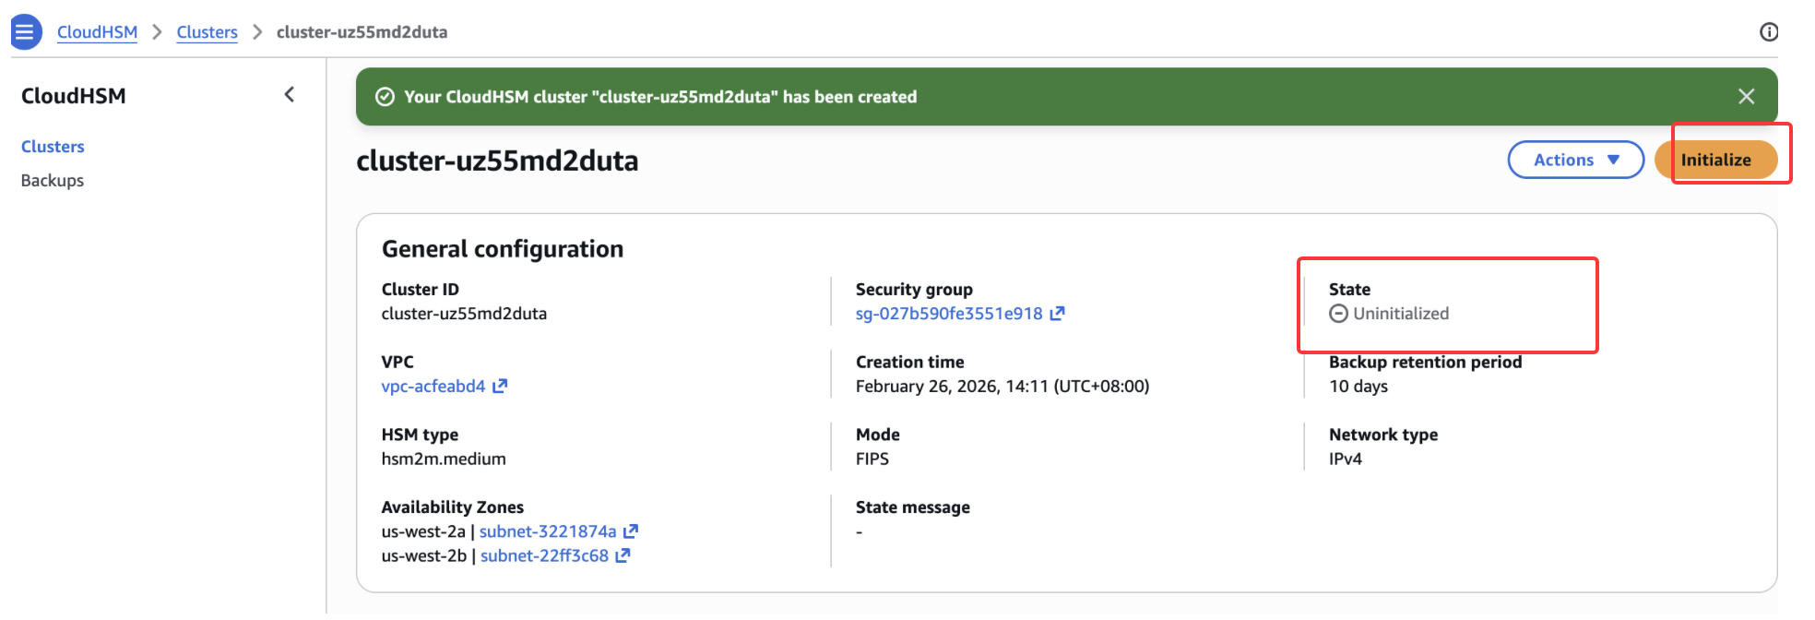Click the success checkmark icon in banner

(x=386, y=97)
